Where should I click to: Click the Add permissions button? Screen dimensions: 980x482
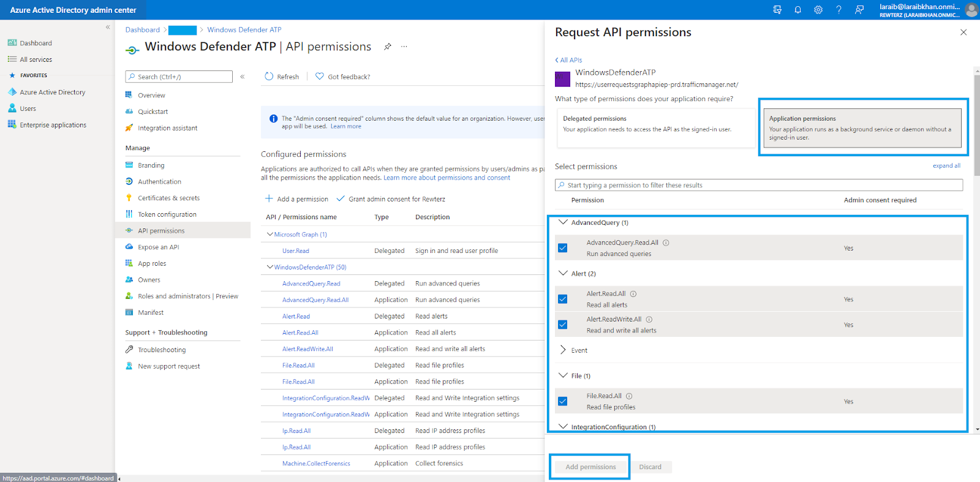click(590, 467)
